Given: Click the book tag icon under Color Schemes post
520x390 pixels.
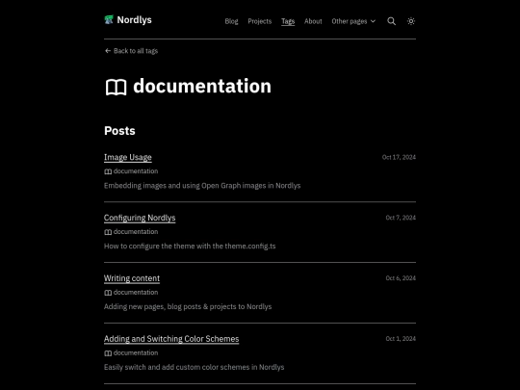Looking at the screenshot, I should click(x=108, y=353).
